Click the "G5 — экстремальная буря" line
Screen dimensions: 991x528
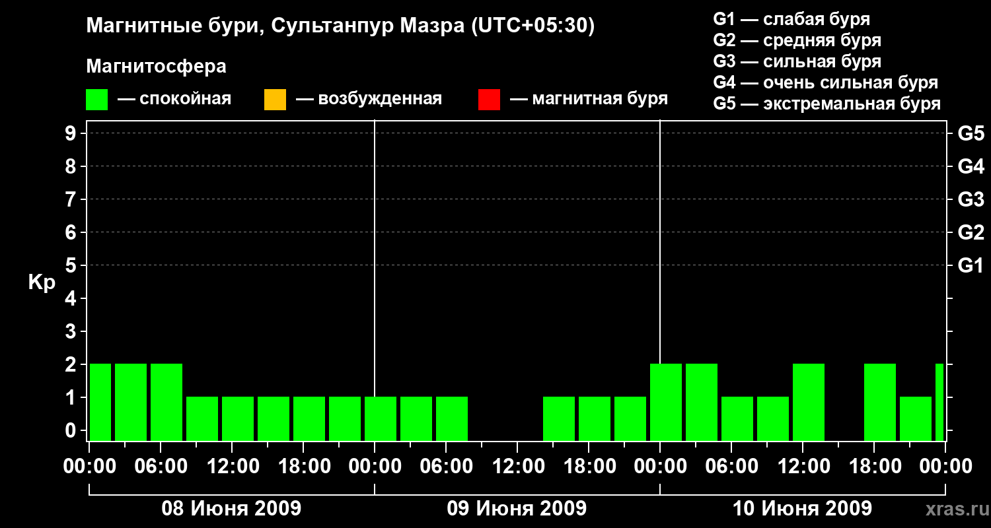[x=827, y=104]
